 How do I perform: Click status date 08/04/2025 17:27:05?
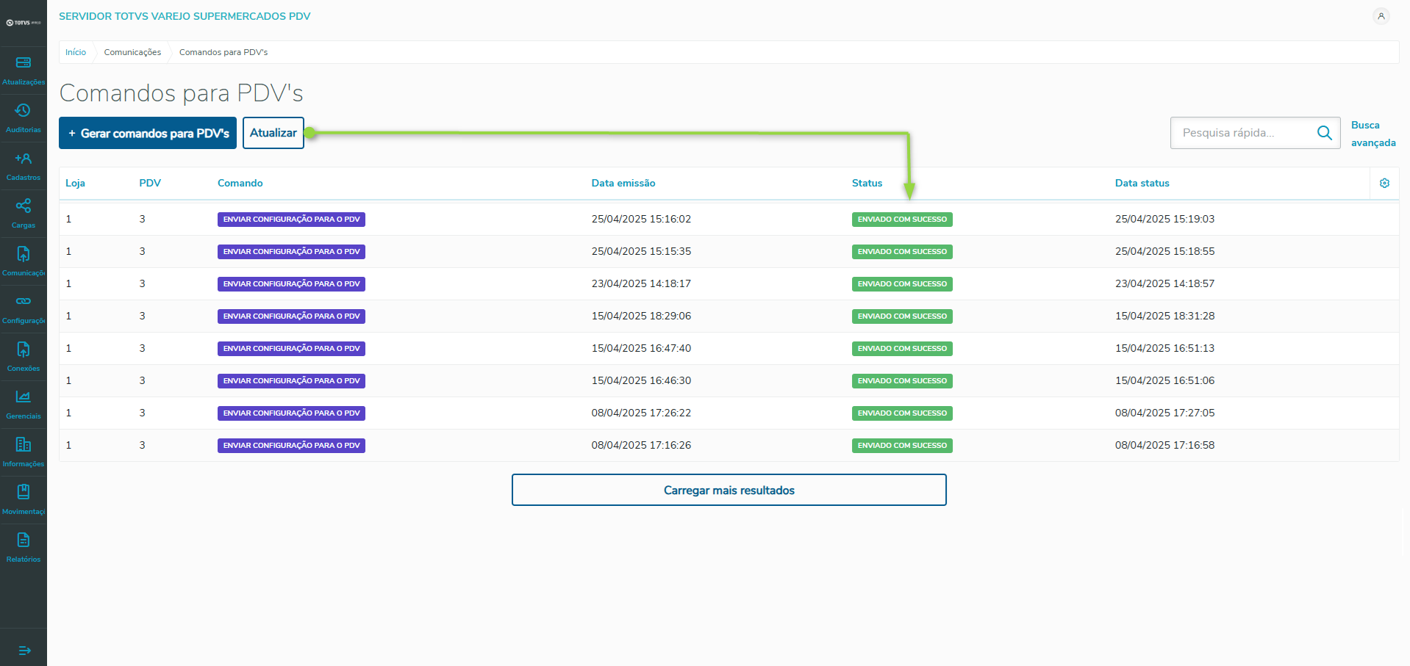coord(1164,413)
